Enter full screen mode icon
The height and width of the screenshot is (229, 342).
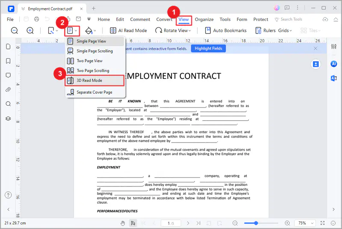pos(323,223)
